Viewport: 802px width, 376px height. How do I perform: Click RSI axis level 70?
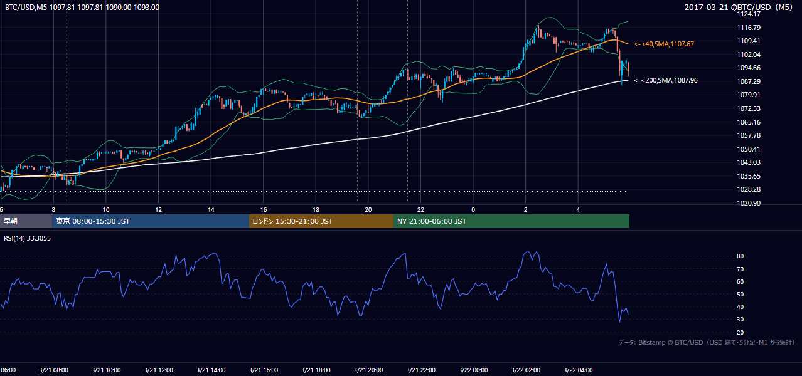click(741, 269)
